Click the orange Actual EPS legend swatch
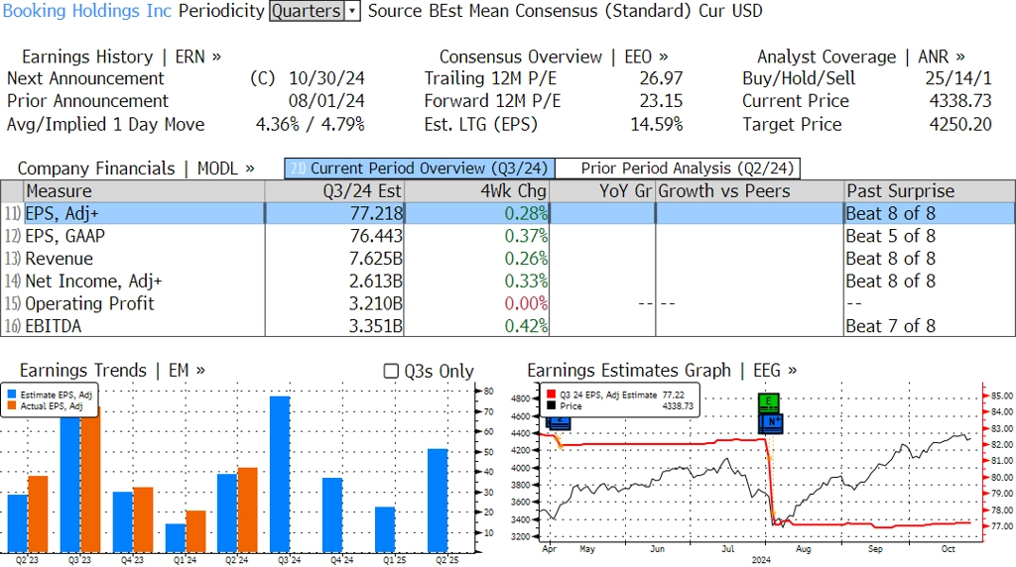Image resolution: width=1016 pixels, height=567 pixels. pos(12,405)
